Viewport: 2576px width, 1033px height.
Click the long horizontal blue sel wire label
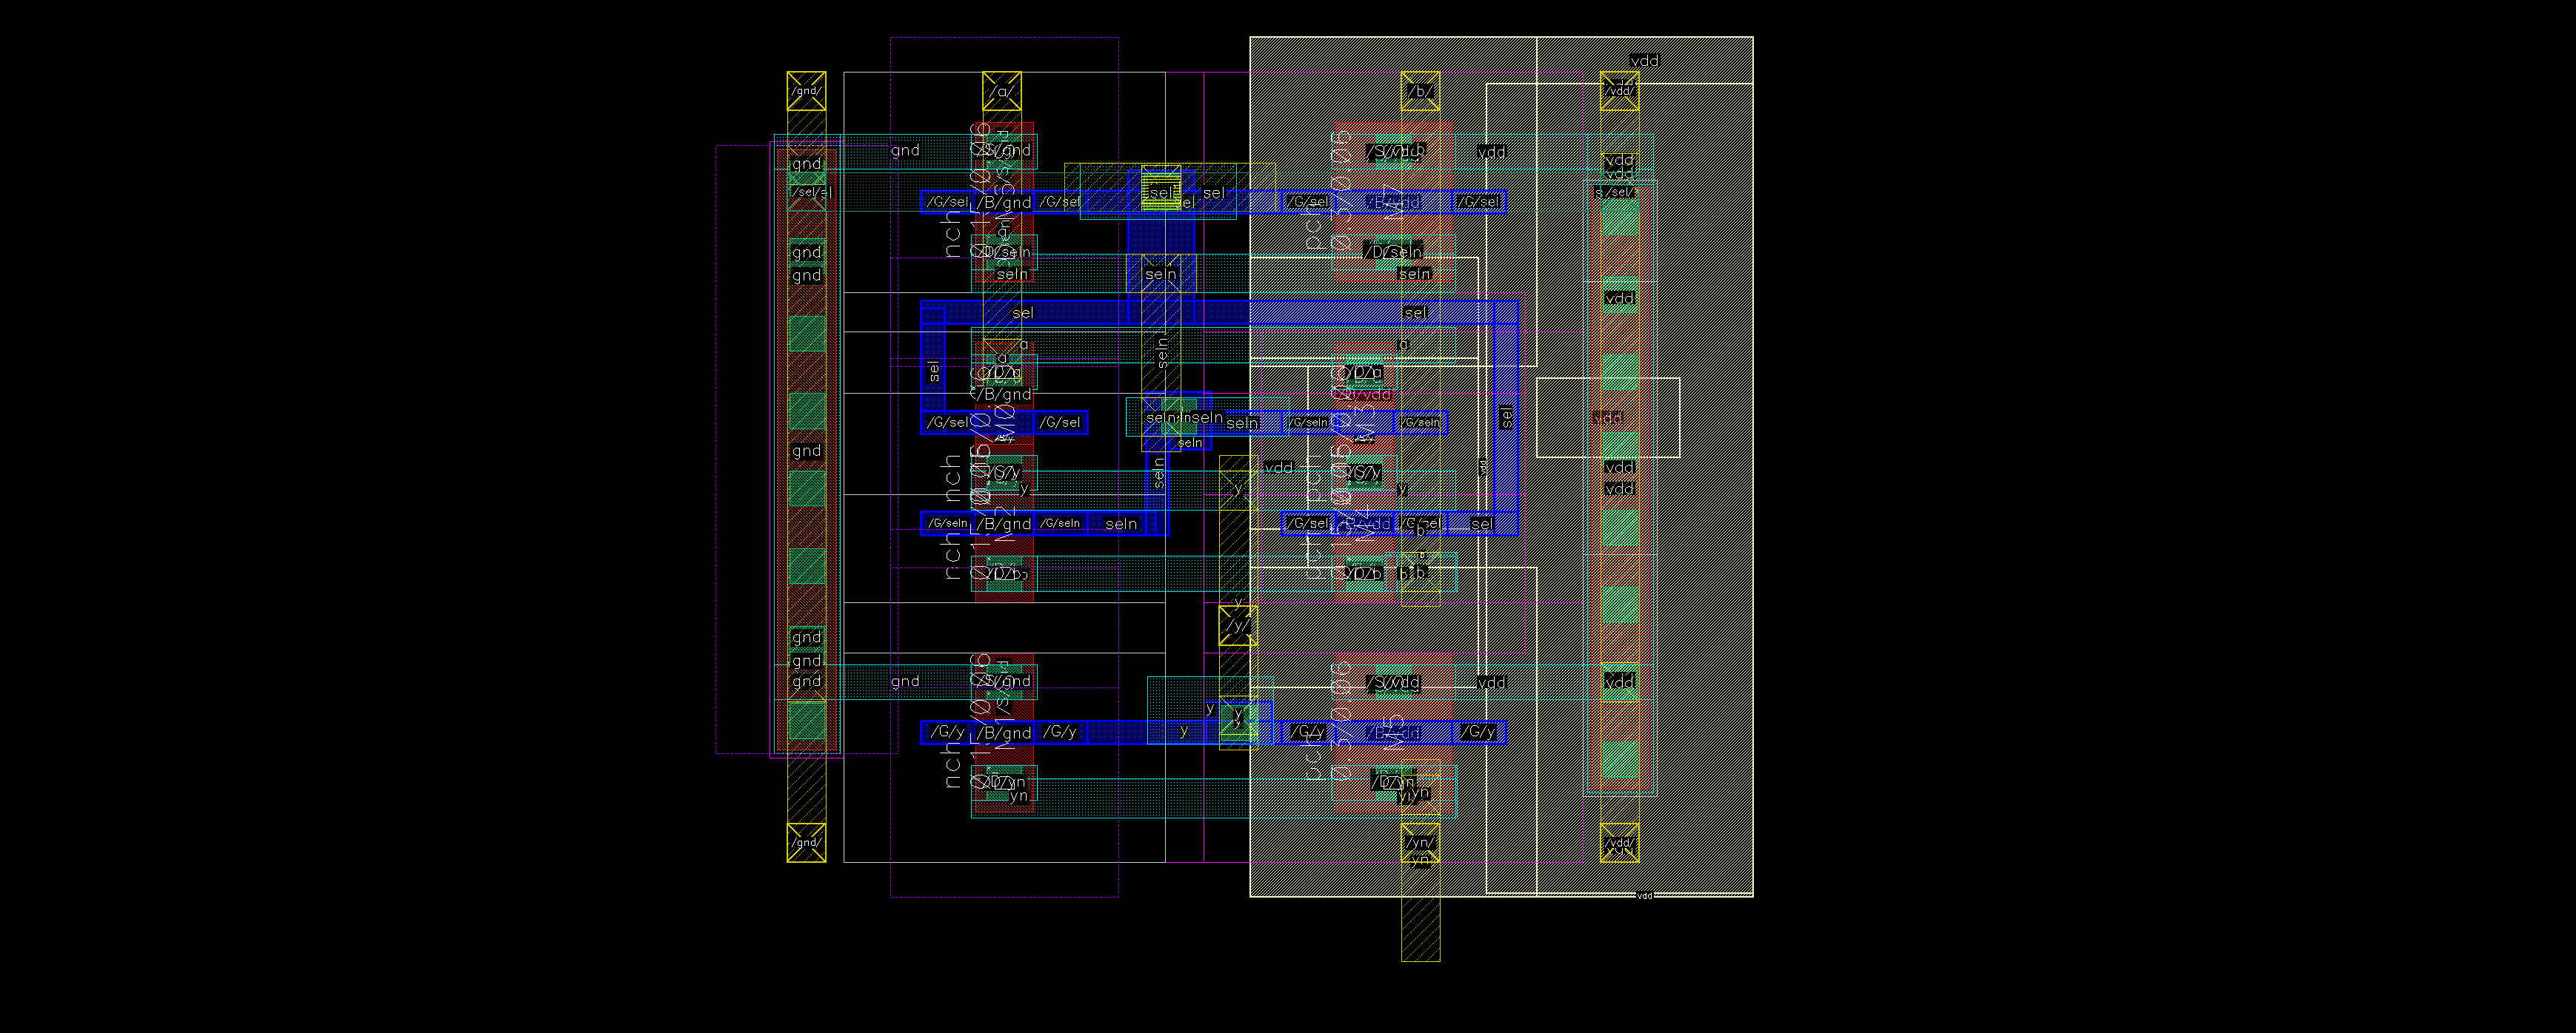(x=1022, y=313)
